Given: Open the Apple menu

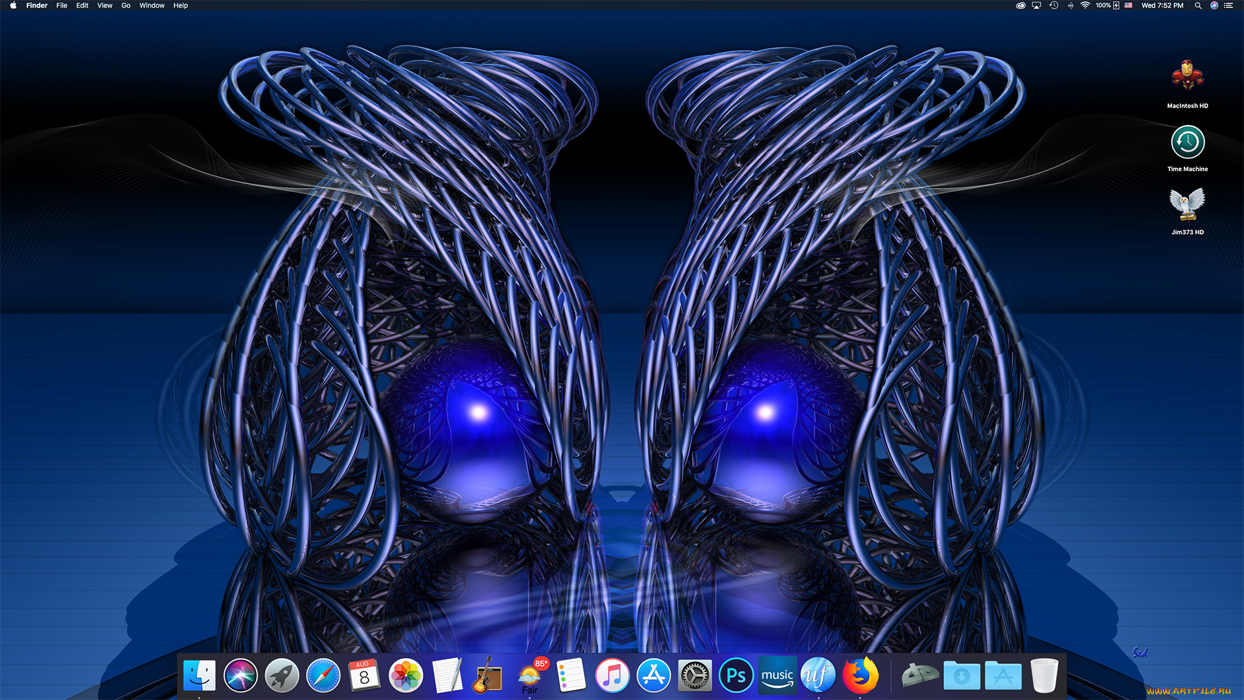Looking at the screenshot, I should click(x=13, y=5).
